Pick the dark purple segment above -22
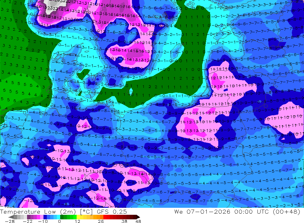304x223 pixels. (x=29, y=217)
